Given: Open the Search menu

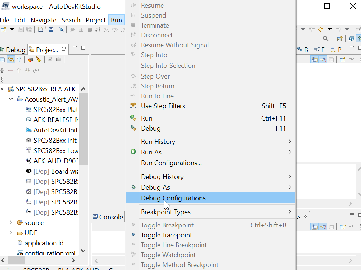Looking at the screenshot, I should tap(71, 20).
